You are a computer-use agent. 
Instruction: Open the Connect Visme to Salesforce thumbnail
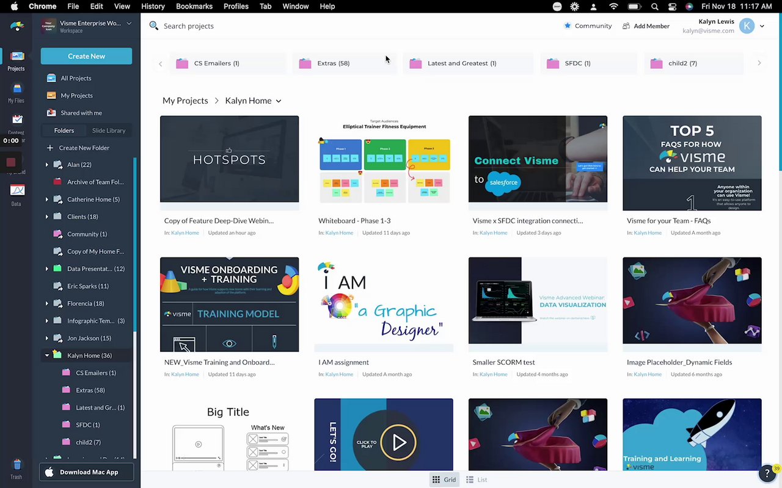pos(538,159)
